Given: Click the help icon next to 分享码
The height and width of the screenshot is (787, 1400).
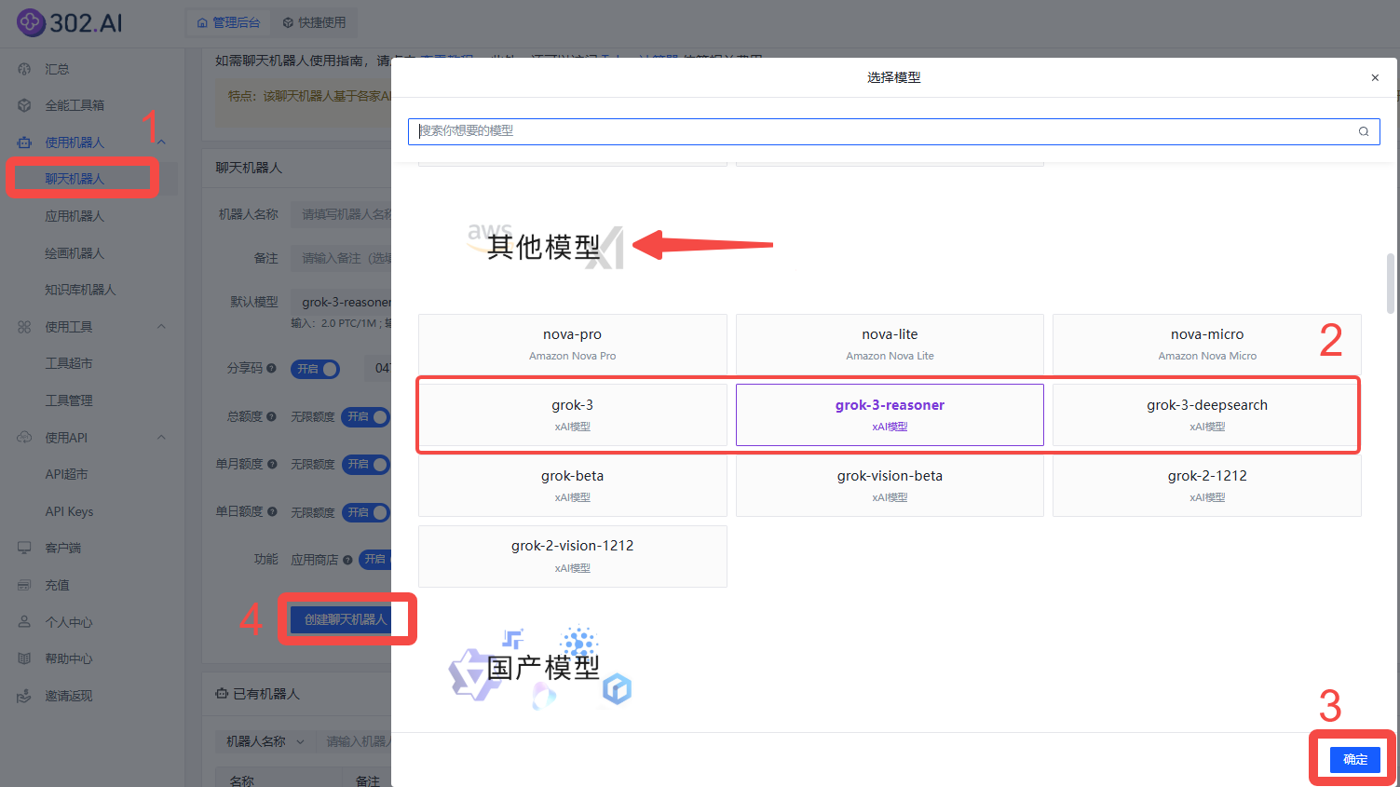Looking at the screenshot, I should pyautogui.click(x=271, y=369).
